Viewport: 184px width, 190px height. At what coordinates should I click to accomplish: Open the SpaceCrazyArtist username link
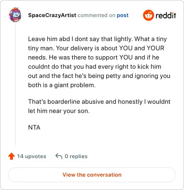coord(52,15)
